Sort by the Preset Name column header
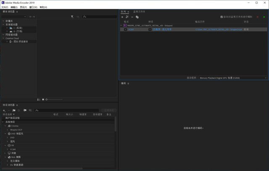269x171 pixels. pos(8,114)
